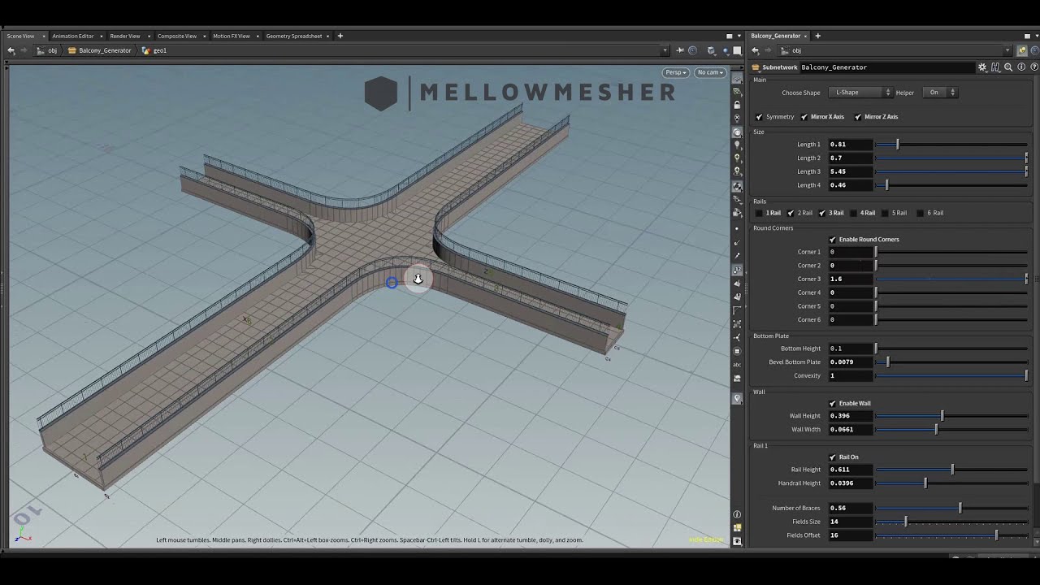Image resolution: width=1040 pixels, height=585 pixels.
Task: Add new pane tab with plus in Scene View pane
Action: pos(340,36)
